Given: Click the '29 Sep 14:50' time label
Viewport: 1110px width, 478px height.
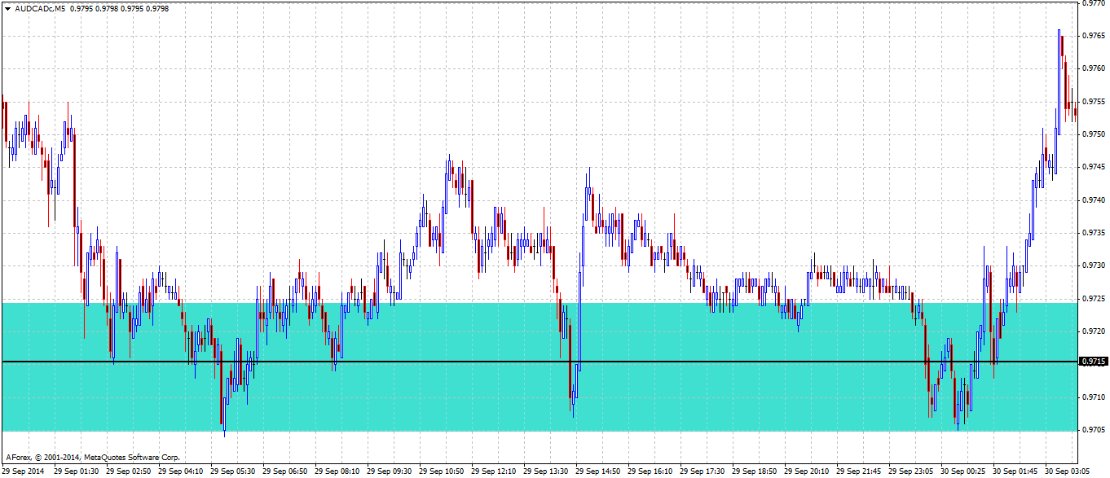Looking at the screenshot, I should (598, 471).
